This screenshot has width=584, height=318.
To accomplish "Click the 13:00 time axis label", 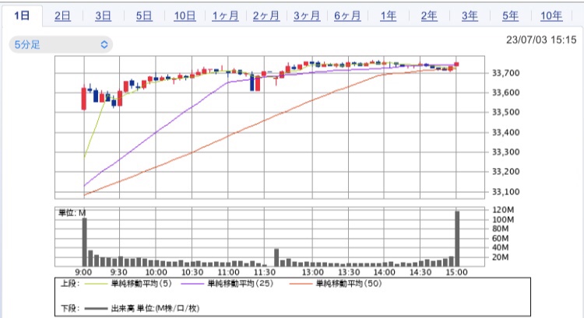I will click(x=313, y=273).
